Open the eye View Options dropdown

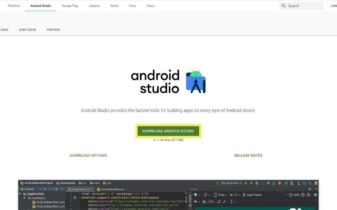[196, 202]
